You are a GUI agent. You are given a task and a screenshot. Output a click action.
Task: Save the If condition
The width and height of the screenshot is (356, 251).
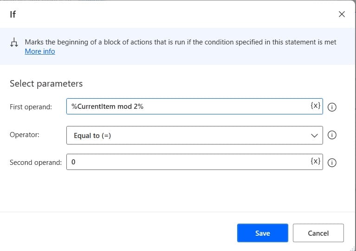pyautogui.click(x=263, y=233)
